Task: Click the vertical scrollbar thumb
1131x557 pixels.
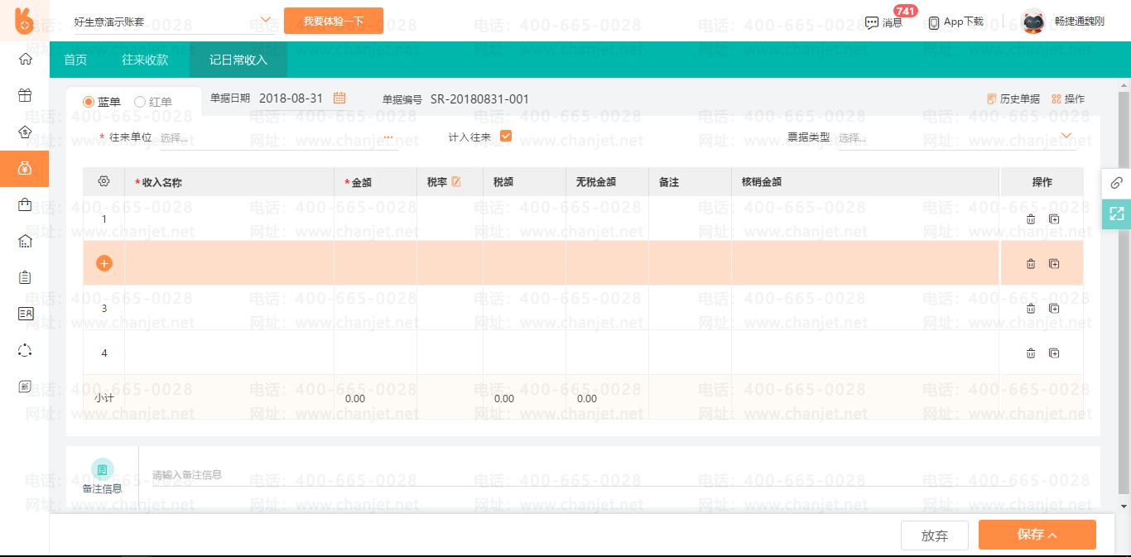Action: pyautogui.click(x=1124, y=294)
